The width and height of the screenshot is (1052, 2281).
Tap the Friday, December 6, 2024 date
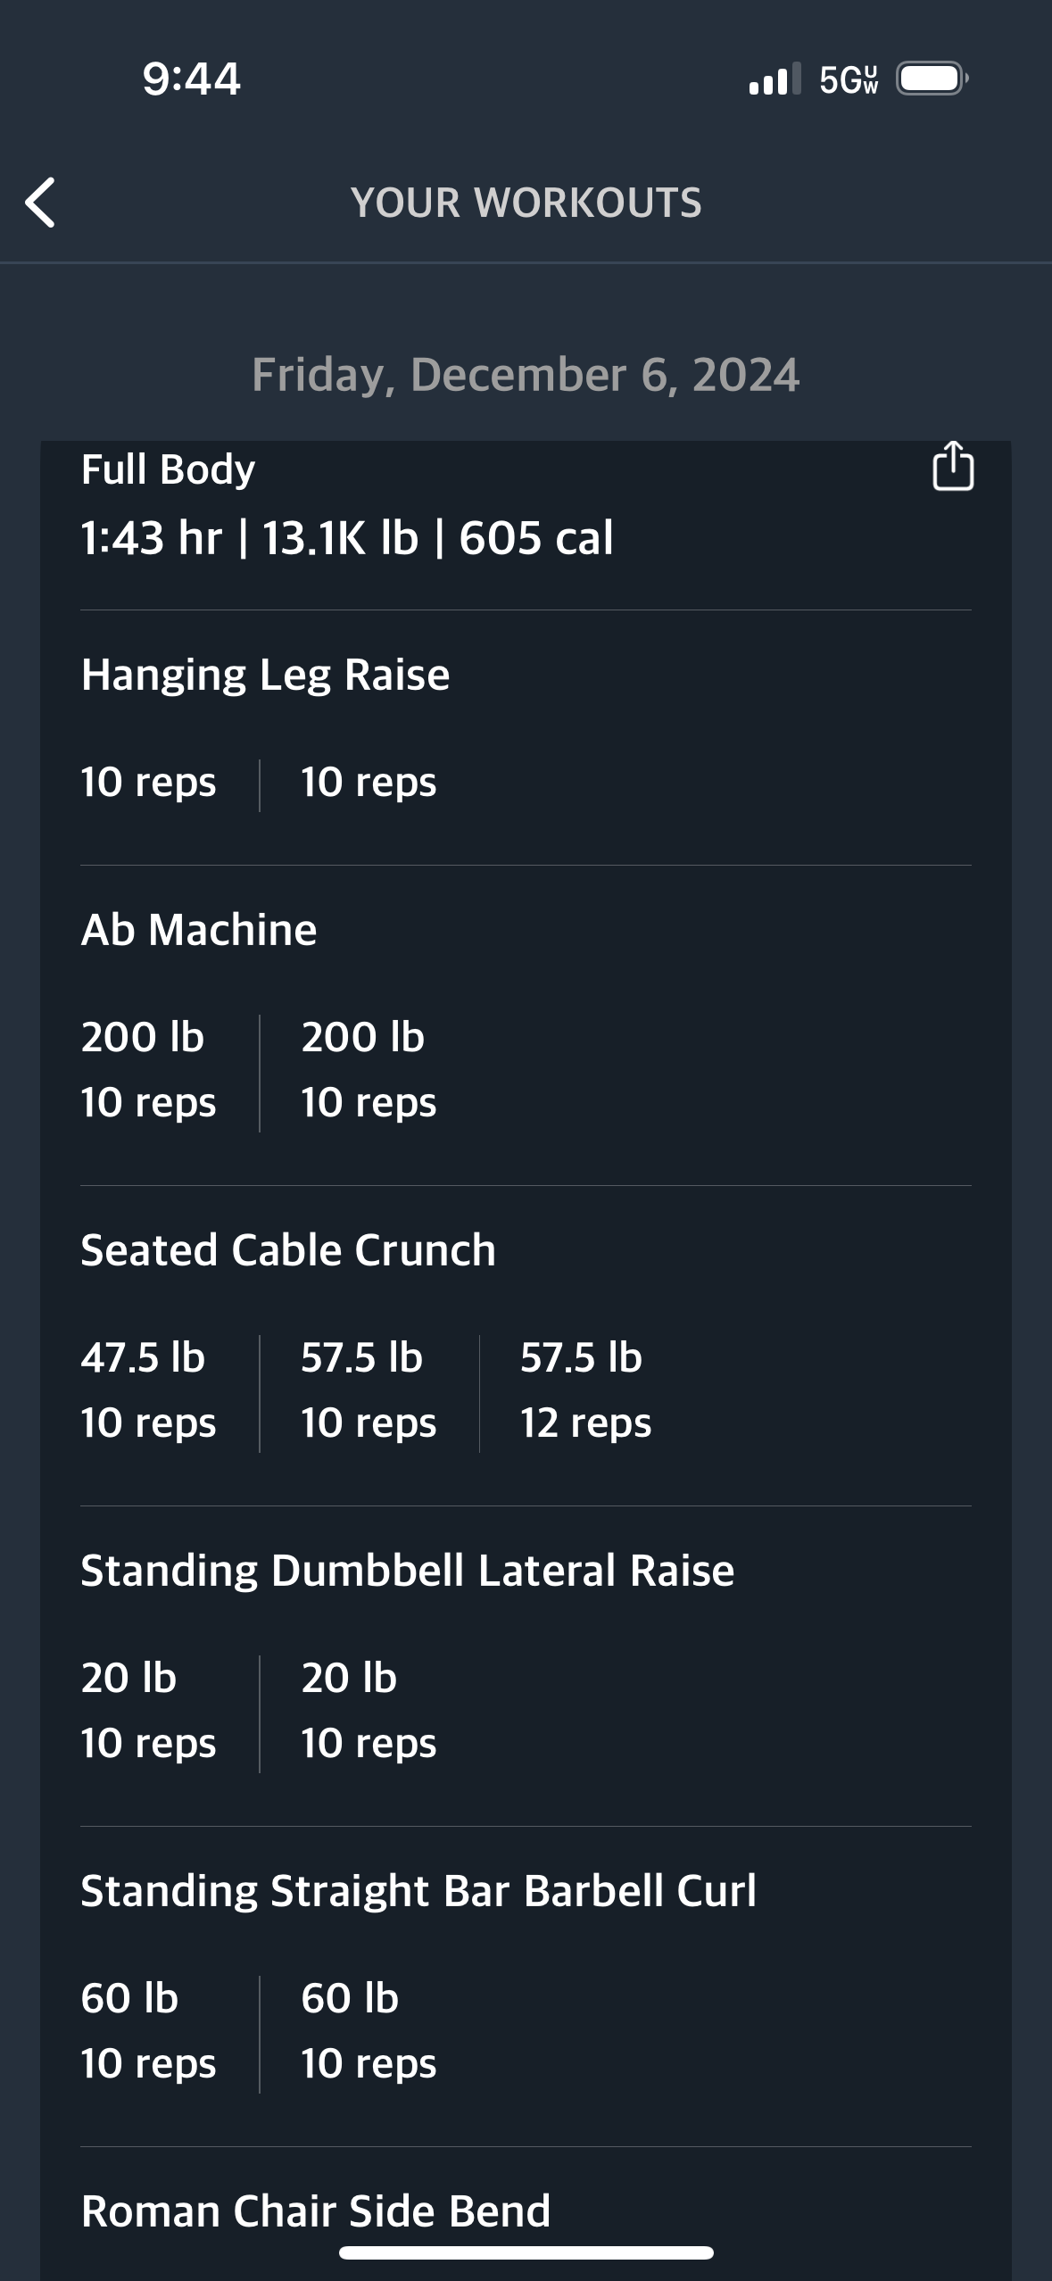tap(526, 375)
